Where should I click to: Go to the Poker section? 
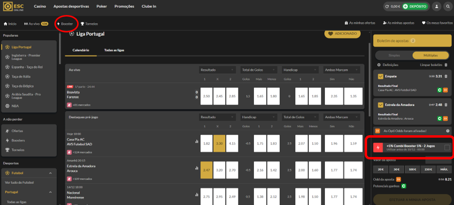tap(101, 6)
